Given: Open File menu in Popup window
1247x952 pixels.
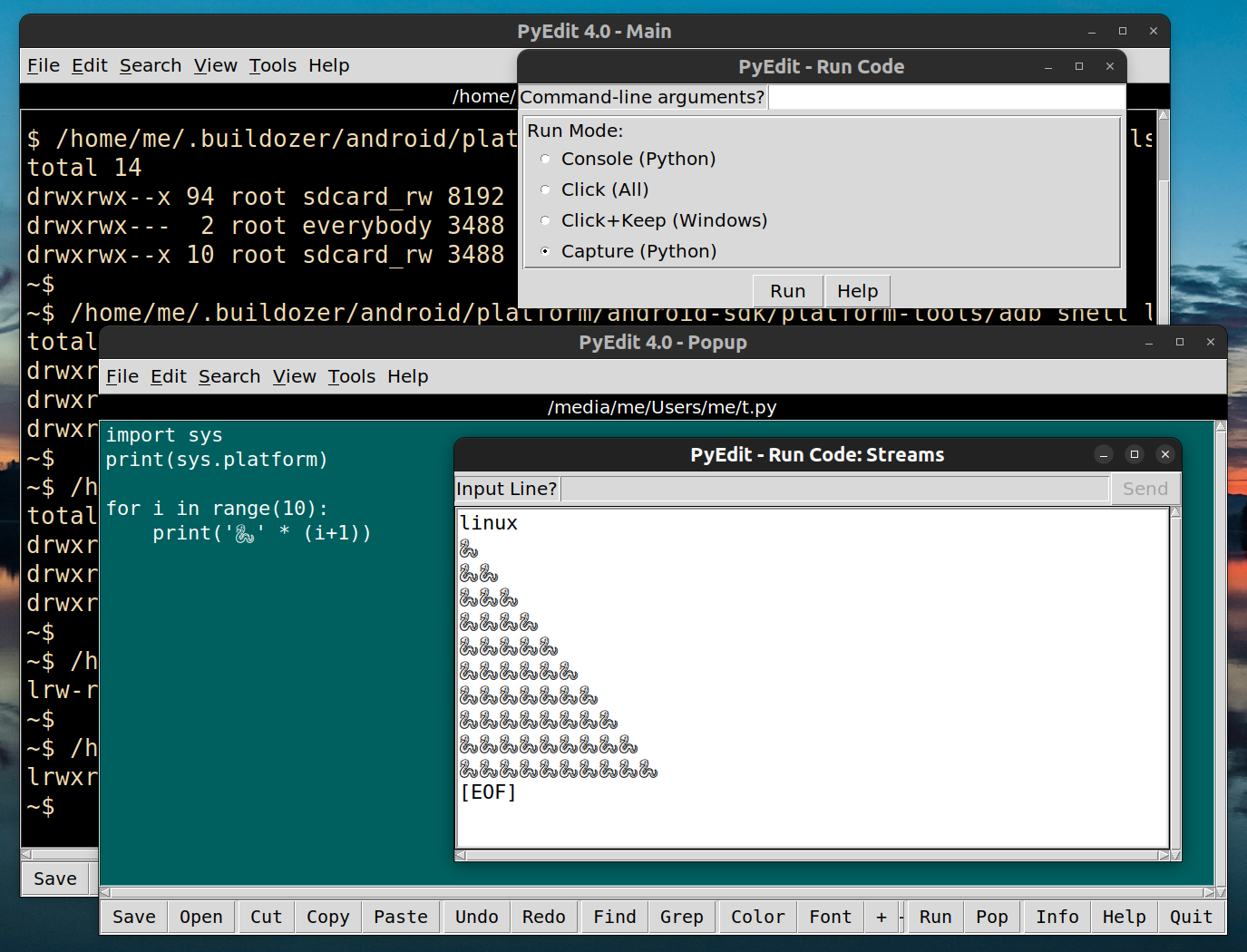Looking at the screenshot, I should click(x=122, y=376).
